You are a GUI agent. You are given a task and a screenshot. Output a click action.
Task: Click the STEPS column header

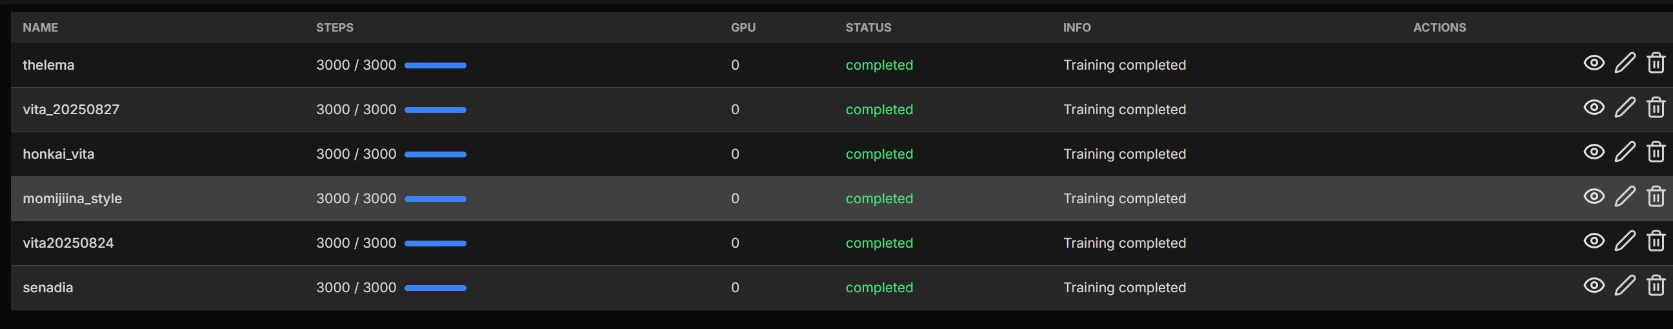coord(334,27)
